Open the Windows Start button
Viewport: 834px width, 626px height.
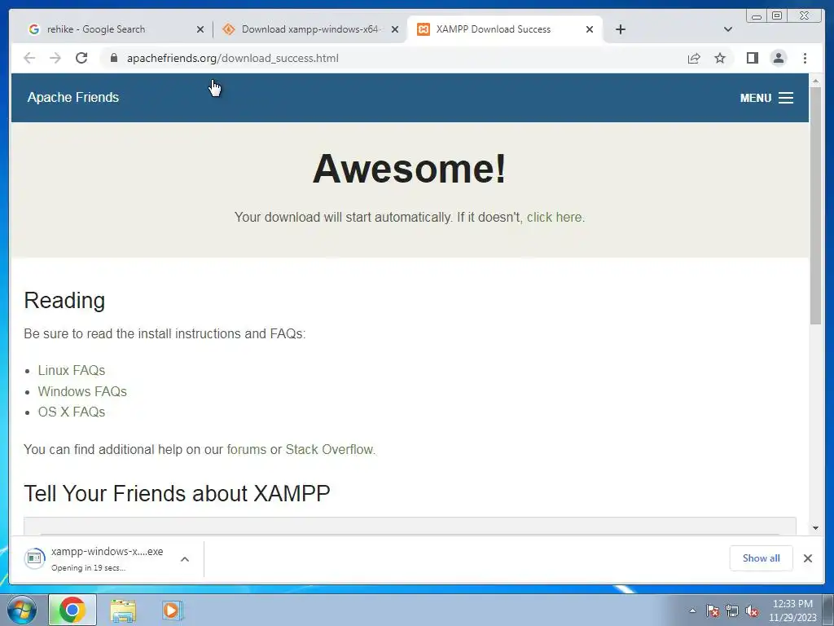[22, 610]
